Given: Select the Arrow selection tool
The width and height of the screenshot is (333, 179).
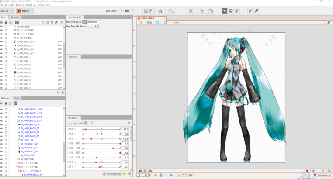Looking at the screenshot, I should pyautogui.click(x=225, y=11).
